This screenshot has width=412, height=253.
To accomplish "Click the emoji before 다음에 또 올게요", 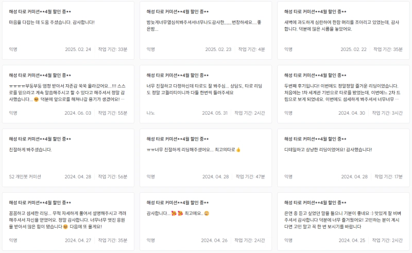I will click(65, 227).
